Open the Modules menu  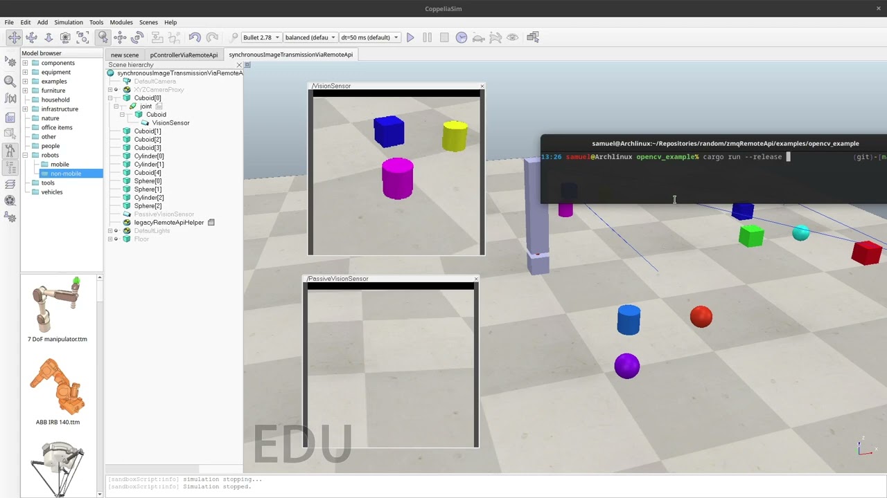point(121,22)
